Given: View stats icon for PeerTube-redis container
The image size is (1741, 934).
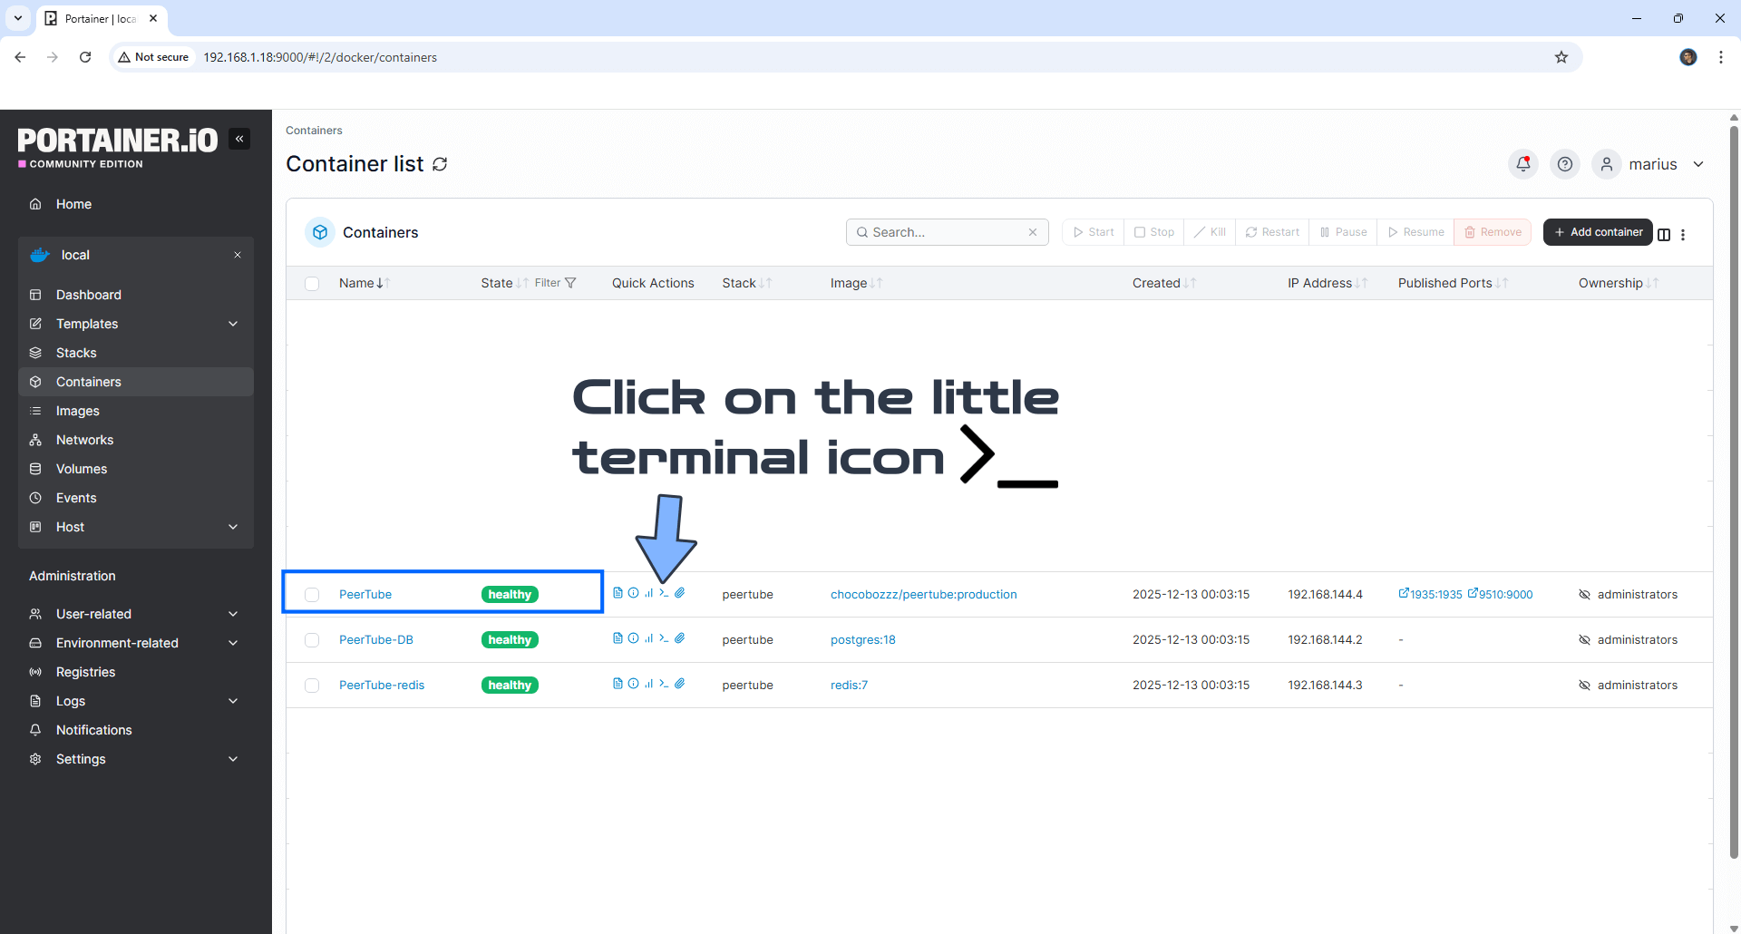Looking at the screenshot, I should point(648,684).
